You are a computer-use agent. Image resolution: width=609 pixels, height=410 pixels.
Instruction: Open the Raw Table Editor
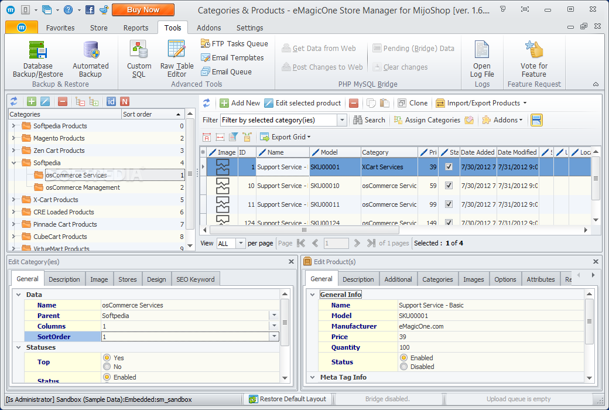177,60
